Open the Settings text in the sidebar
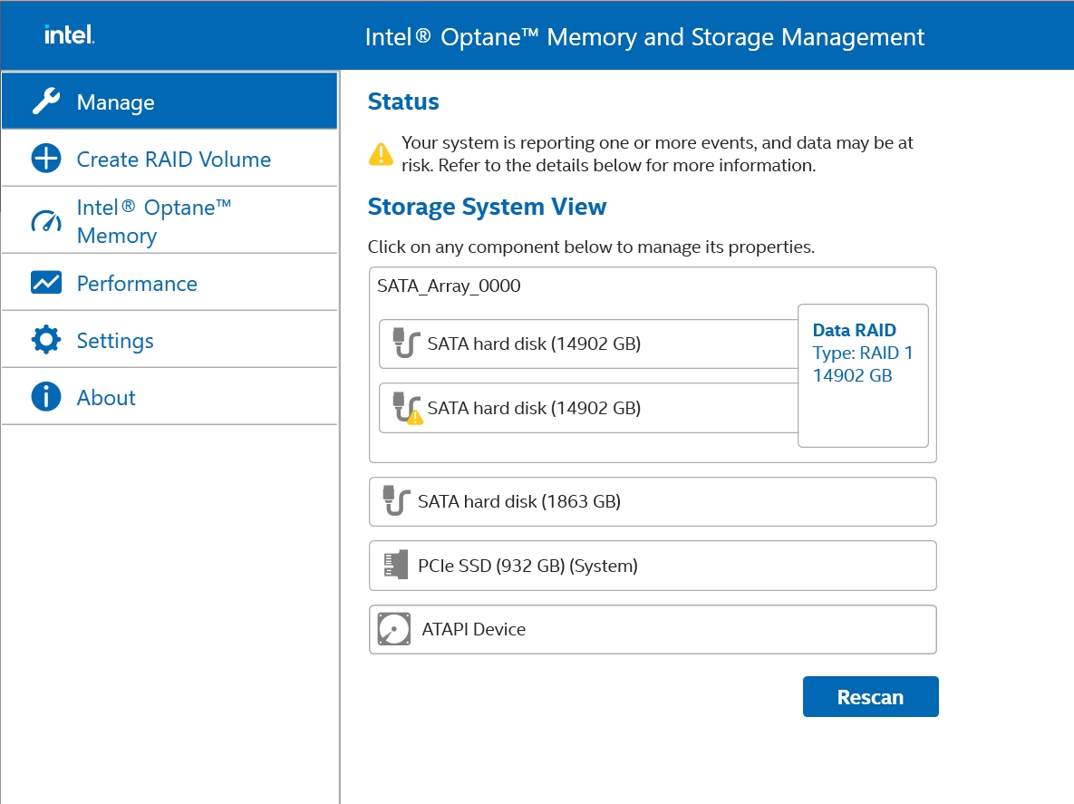Viewport: 1074px width, 804px height. pos(115,341)
